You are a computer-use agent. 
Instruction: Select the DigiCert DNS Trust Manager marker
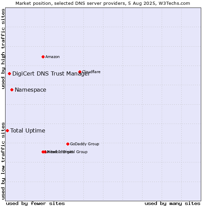point(9,73)
